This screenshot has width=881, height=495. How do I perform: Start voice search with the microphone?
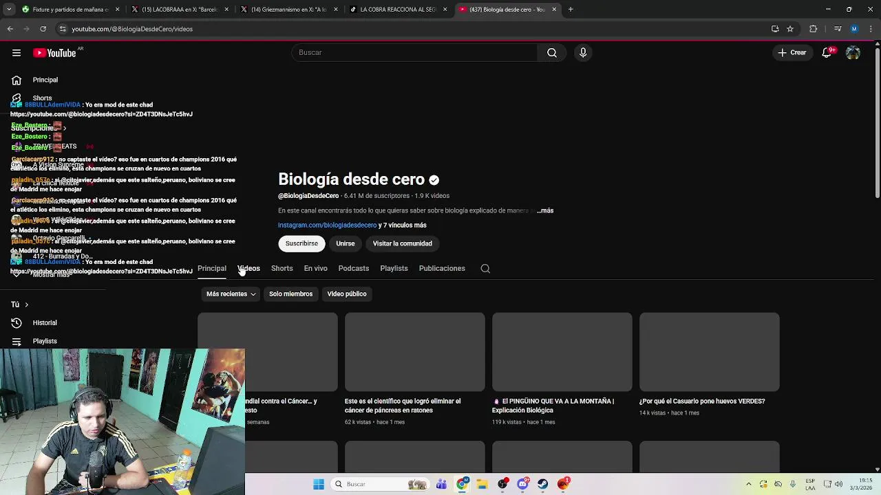pos(583,52)
